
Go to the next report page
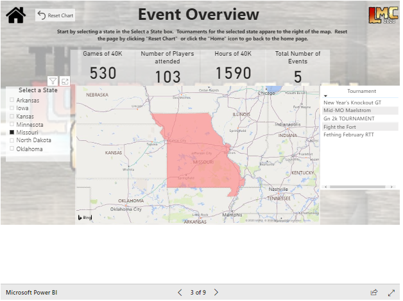pos(216,292)
